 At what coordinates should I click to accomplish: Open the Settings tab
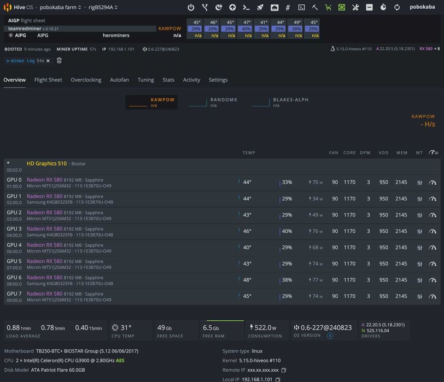coord(218,80)
